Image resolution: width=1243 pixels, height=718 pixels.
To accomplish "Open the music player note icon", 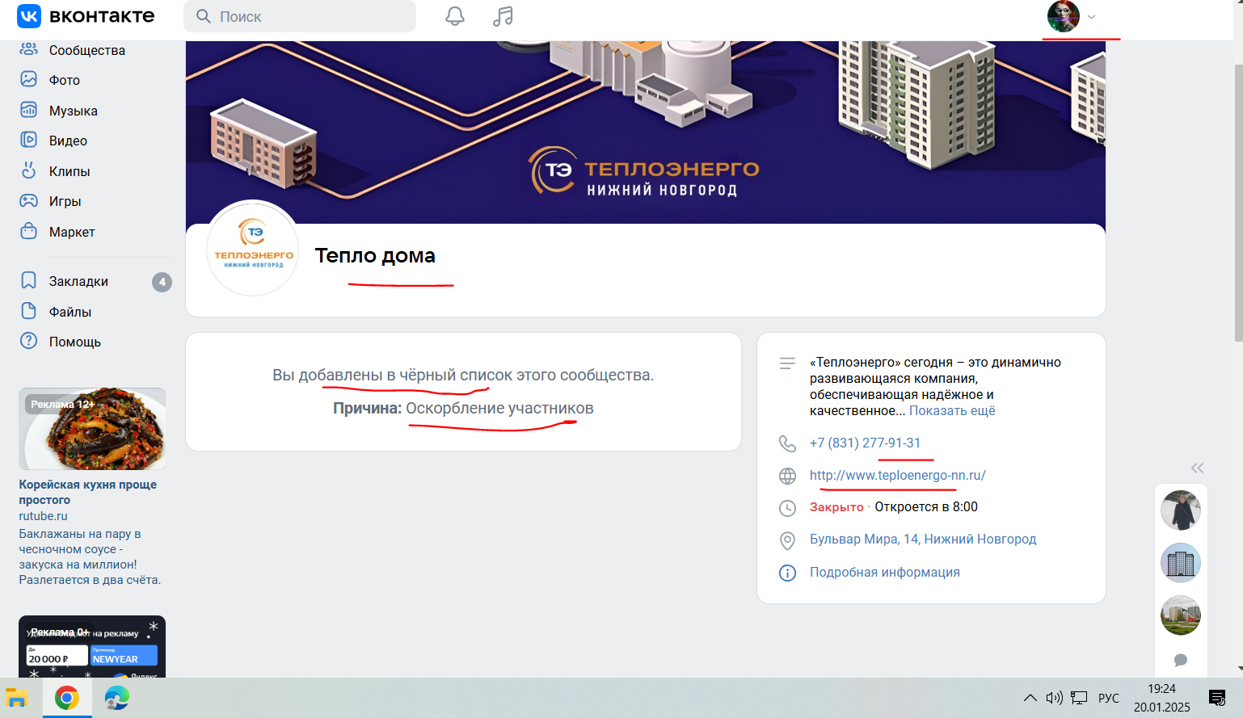I will tap(503, 16).
